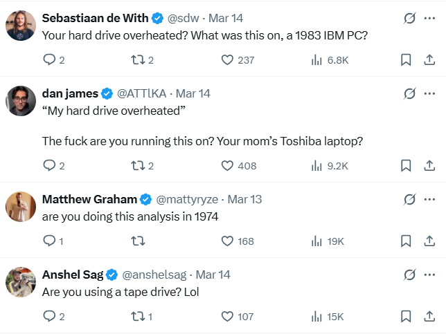The width and height of the screenshot is (446, 334).
Task: Open Matthew Graham's profile picture
Action: [21, 207]
